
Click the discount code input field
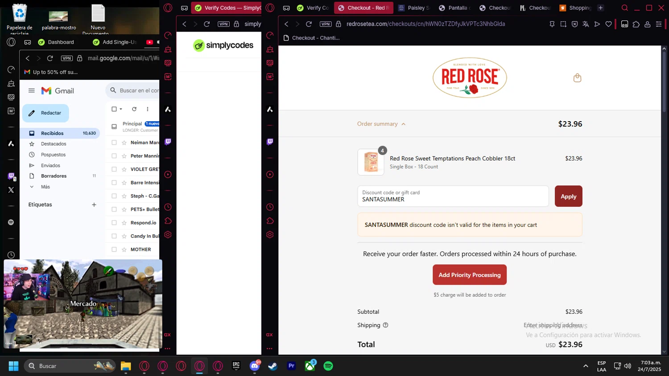point(453,196)
